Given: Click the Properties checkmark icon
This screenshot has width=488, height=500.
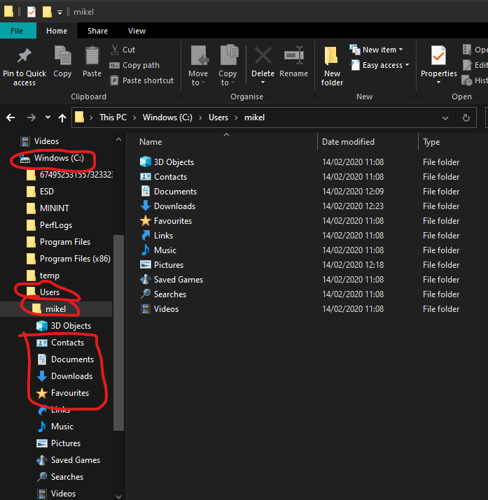Looking at the screenshot, I should click(x=438, y=55).
